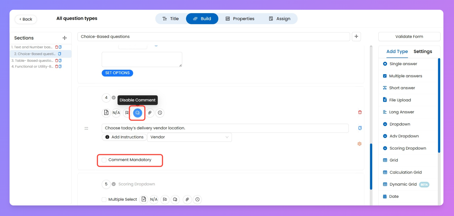Add a new section with the Sections plus icon

click(65, 38)
